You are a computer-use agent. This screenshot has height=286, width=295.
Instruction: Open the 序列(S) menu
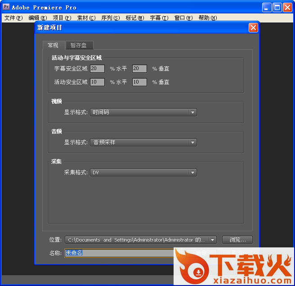click(111, 18)
